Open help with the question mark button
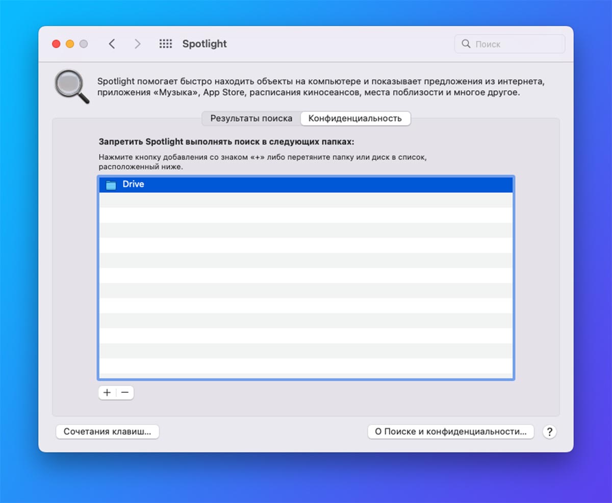 point(549,432)
